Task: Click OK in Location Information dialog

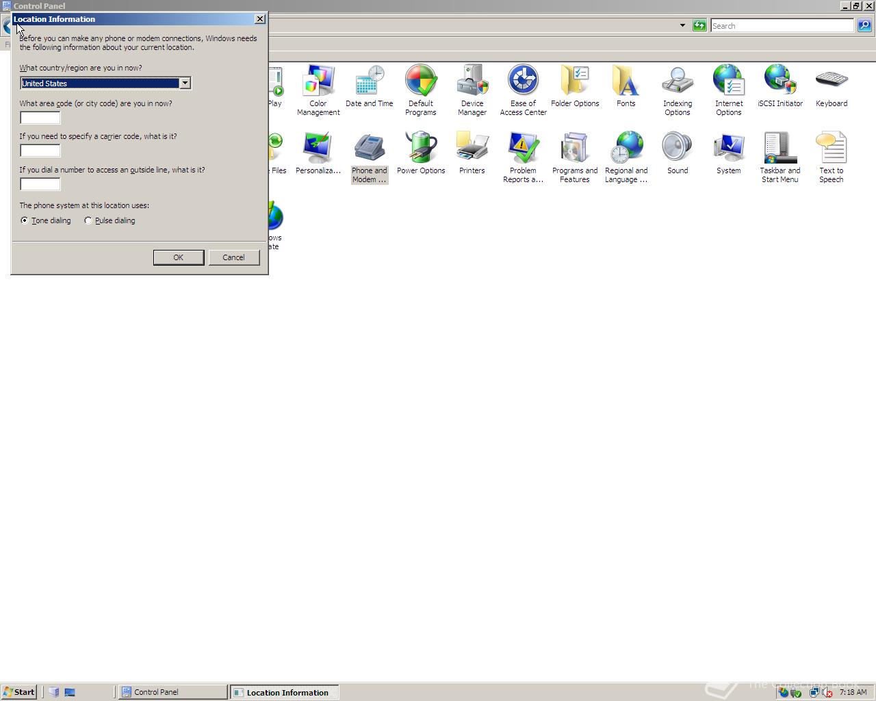Action: [x=179, y=257]
